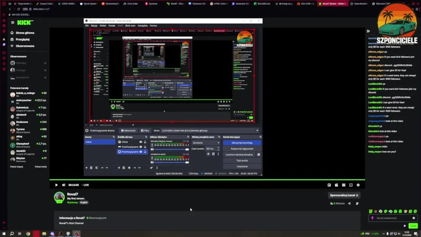
Task: Click Uruchom kamerę wirtualną button
Action: [x=239, y=155]
